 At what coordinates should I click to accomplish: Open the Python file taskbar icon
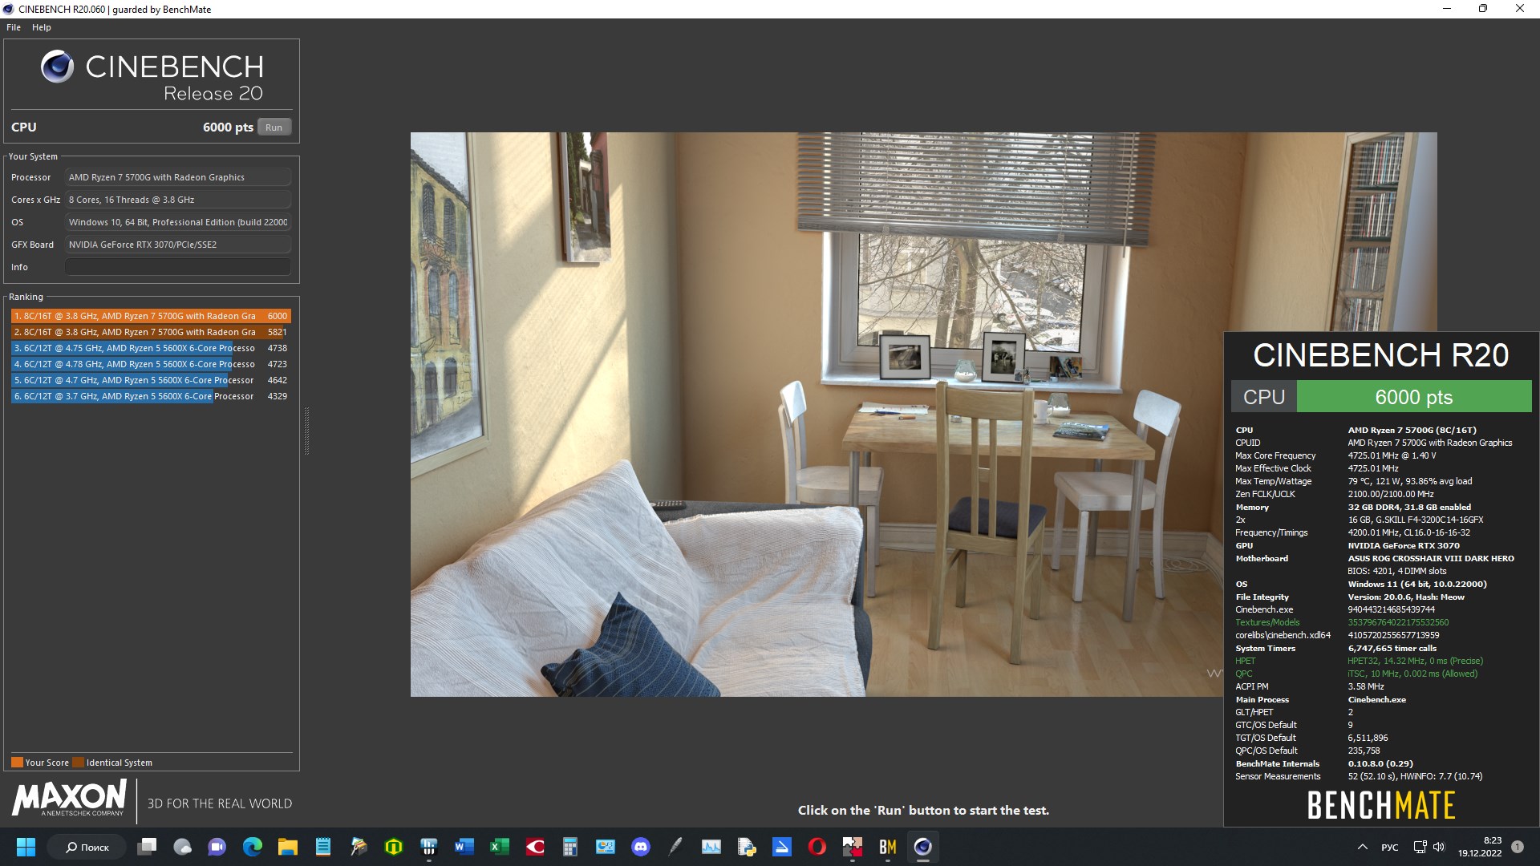pyautogui.click(x=747, y=847)
